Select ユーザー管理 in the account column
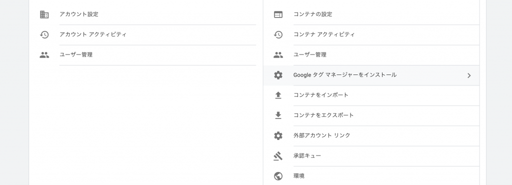 (76, 55)
